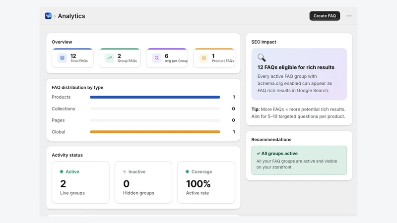This screenshot has height=223, width=397.
Task: Select the Avg per Group overview card
Action: click(167, 58)
